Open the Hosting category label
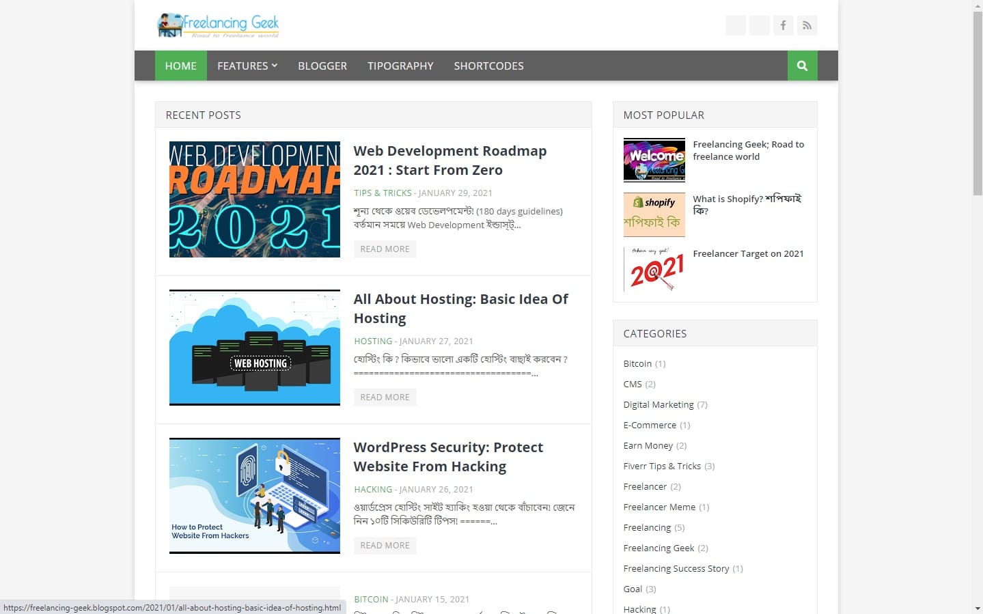Screen dimensions: 983x614 [x=373, y=341]
